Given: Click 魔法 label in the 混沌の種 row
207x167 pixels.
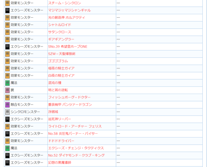Looking at the screenshot, I should [x=14, y=83].
